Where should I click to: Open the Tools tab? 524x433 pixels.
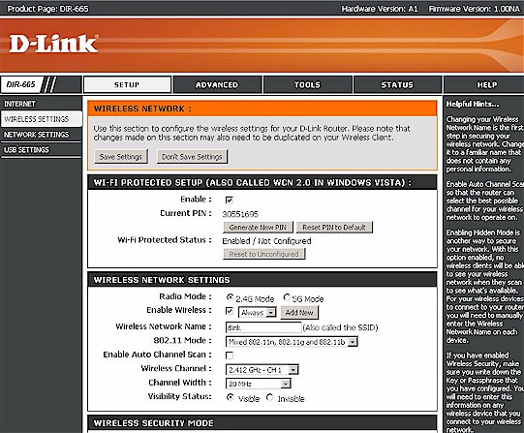(x=307, y=84)
